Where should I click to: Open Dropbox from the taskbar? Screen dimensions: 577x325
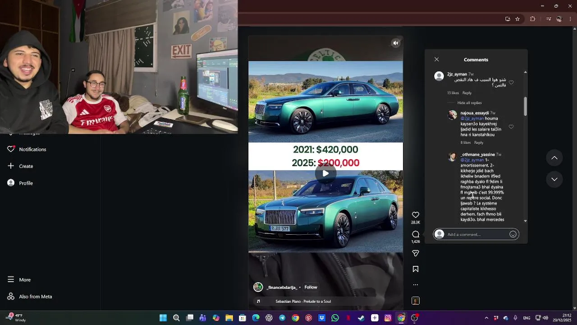pos(322,318)
